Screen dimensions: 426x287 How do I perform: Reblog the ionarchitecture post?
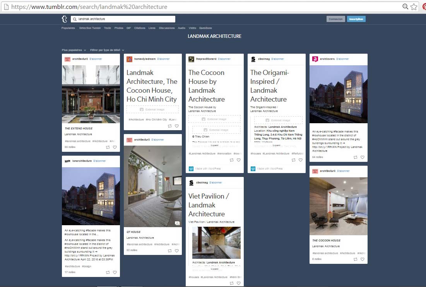108,272
